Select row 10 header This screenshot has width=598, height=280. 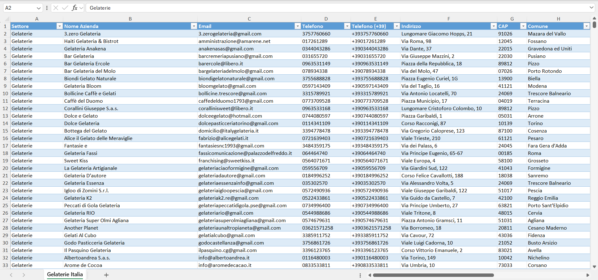click(5, 93)
